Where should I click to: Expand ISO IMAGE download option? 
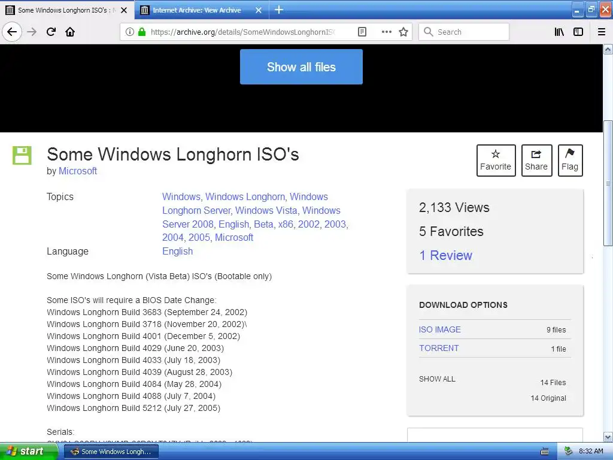coord(440,329)
